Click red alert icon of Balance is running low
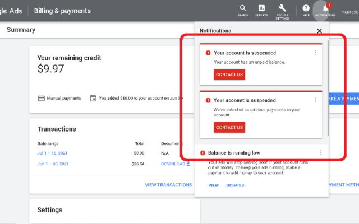Viewport: 359px width, 224px height. (202, 153)
